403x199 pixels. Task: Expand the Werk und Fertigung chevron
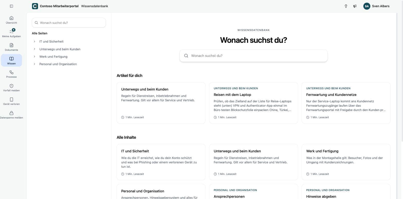pyautogui.click(x=34, y=57)
